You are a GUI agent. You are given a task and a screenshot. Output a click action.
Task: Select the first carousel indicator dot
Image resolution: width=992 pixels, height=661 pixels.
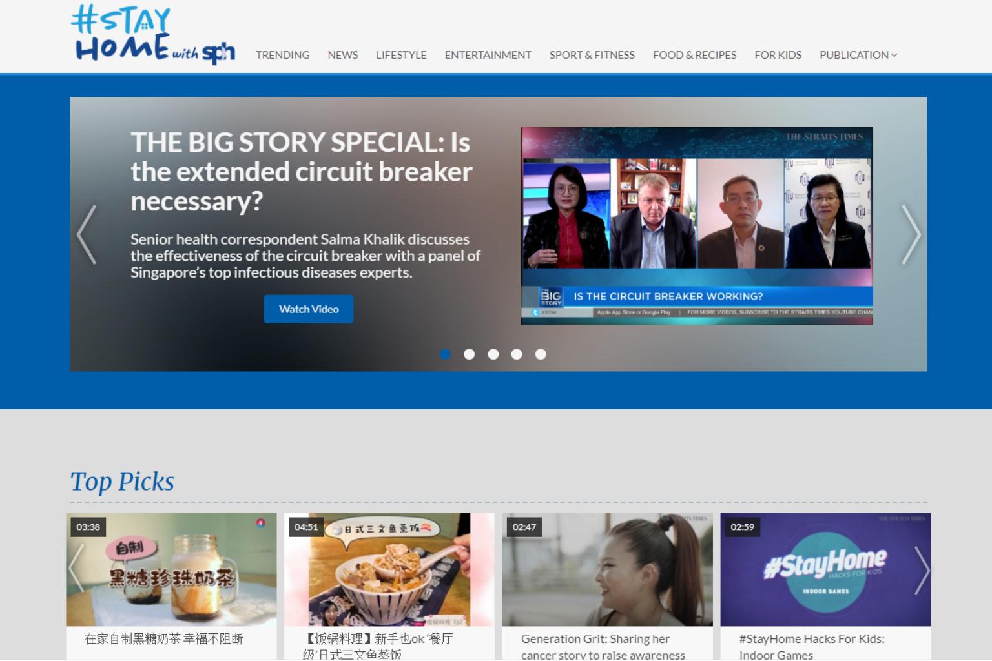445,354
